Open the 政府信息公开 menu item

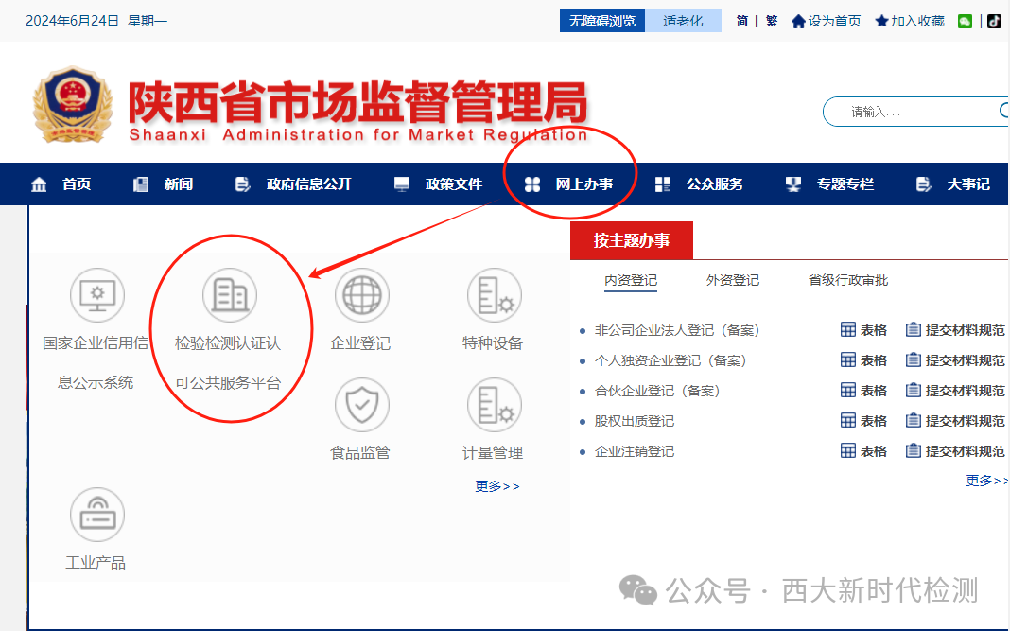[308, 184]
